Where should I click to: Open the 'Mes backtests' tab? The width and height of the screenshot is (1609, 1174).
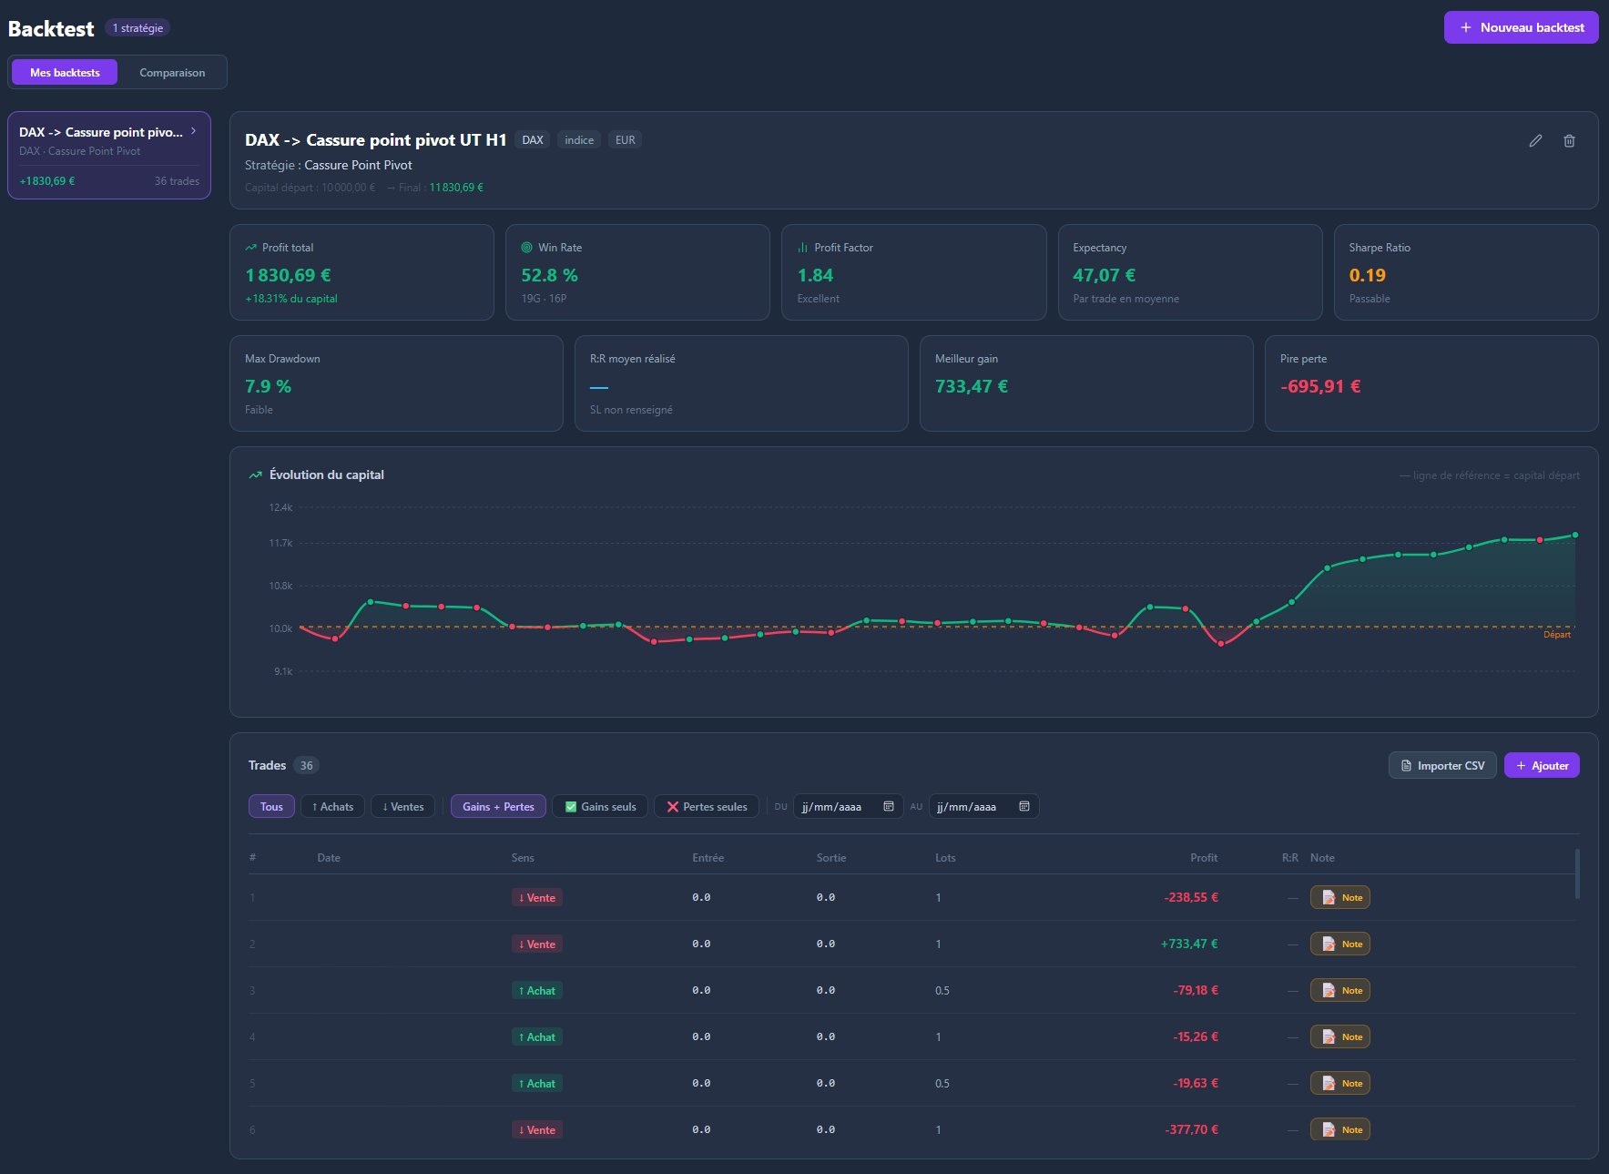[x=65, y=72]
